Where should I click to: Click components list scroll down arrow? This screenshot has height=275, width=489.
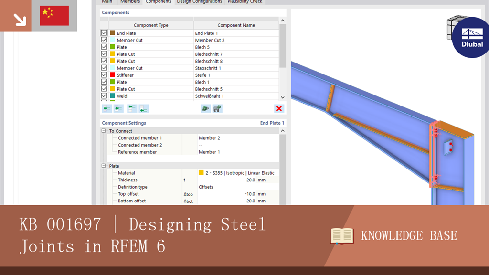click(283, 97)
